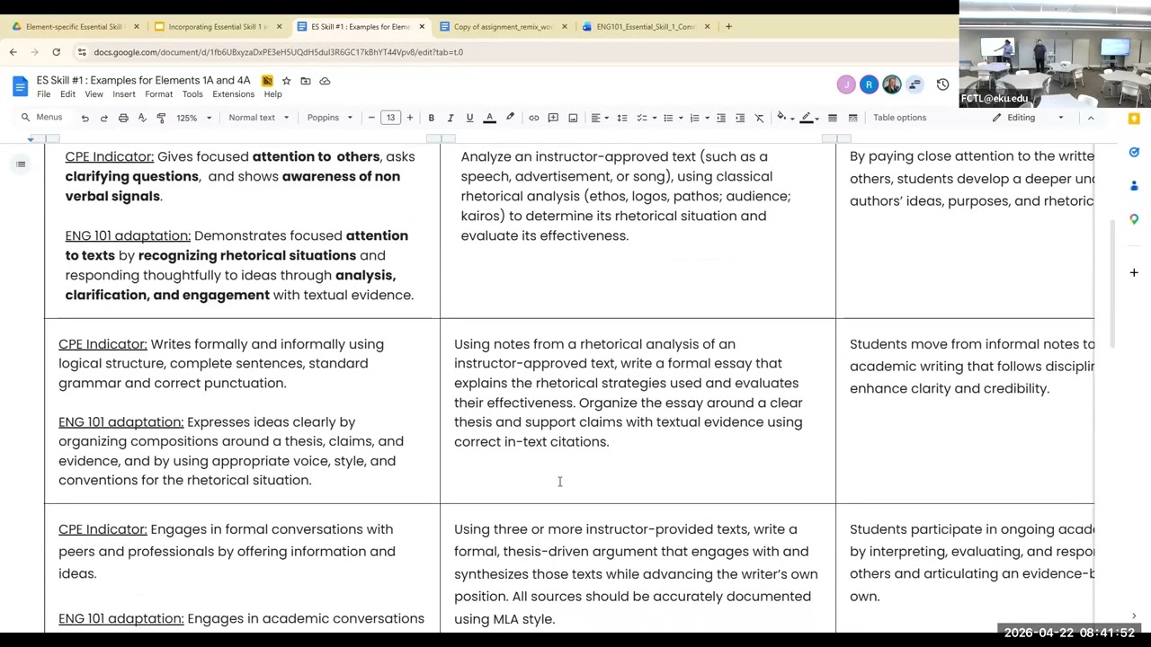Redo the last action
This screenshot has width=1151, height=647.
click(103, 118)
